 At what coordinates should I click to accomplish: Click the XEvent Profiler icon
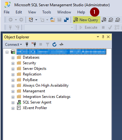click(x=19, y=108)
